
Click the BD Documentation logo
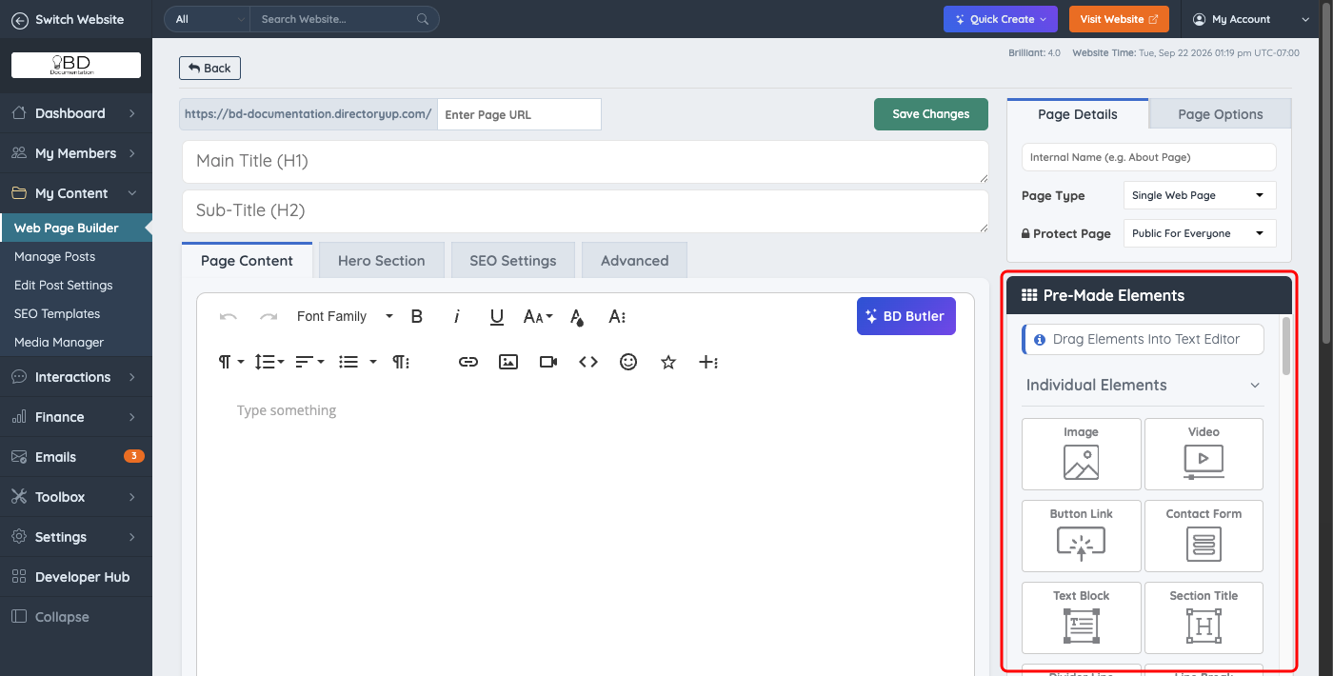(x=76, y=65)
